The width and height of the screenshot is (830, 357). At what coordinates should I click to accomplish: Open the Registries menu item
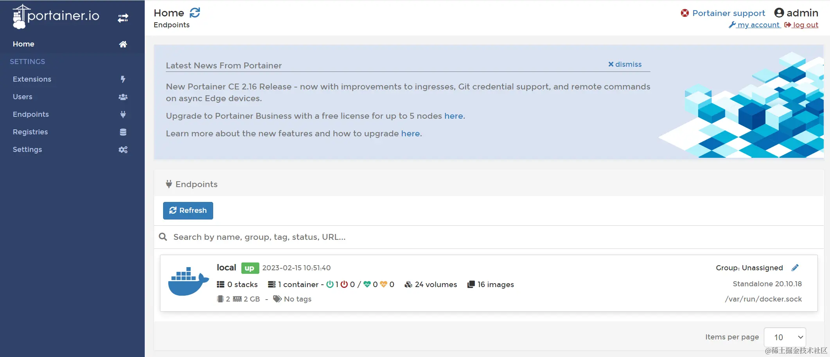tap(72, 132)
